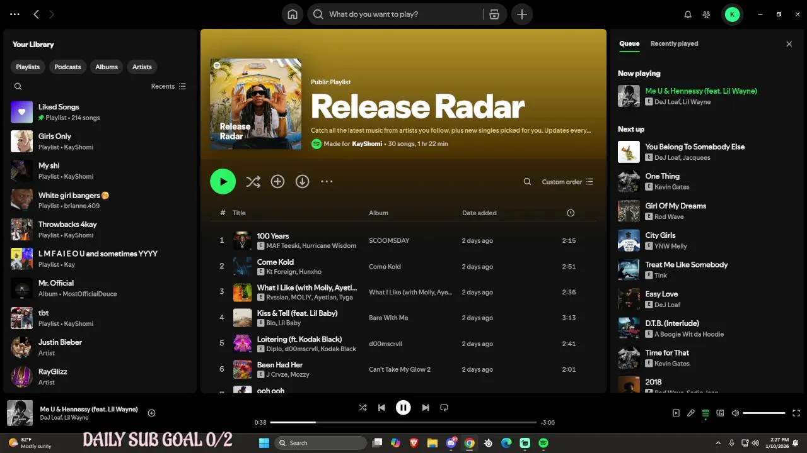Open more options for Release Radar
This screenshot has width=807, height=453.
click(x=327, y=181)
